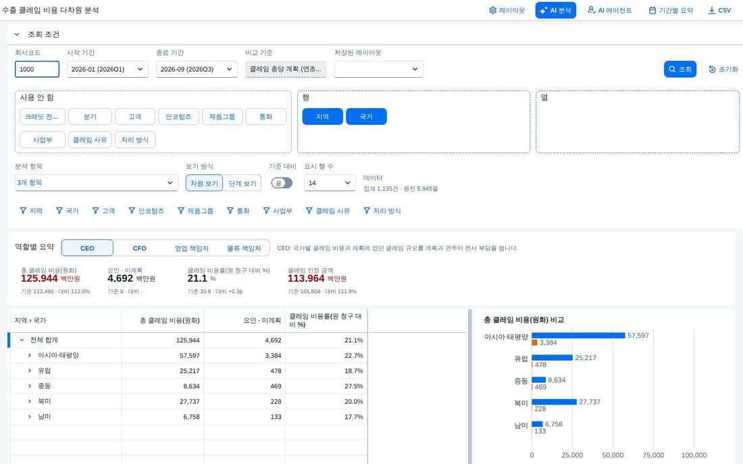Screen dimensions: 743x464
Task: Expand the 아시아·태평양 row
Action: 29,355
